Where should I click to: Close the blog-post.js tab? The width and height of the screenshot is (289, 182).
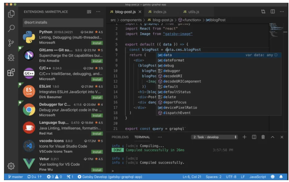(x=140, y=12)
